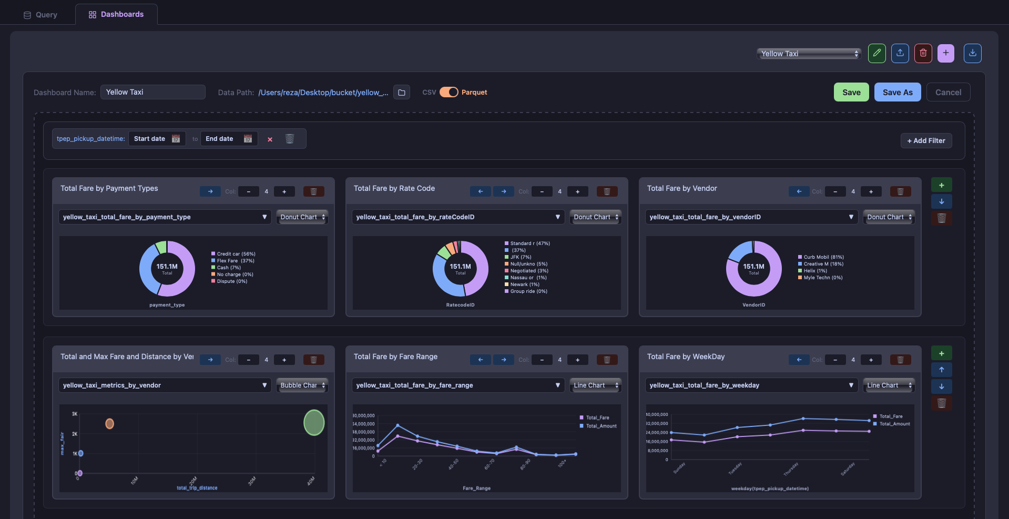Change Donut Chart type for Rate Code panel
This screenshot has width=1009, height=519.
click(x=595, y=217)
